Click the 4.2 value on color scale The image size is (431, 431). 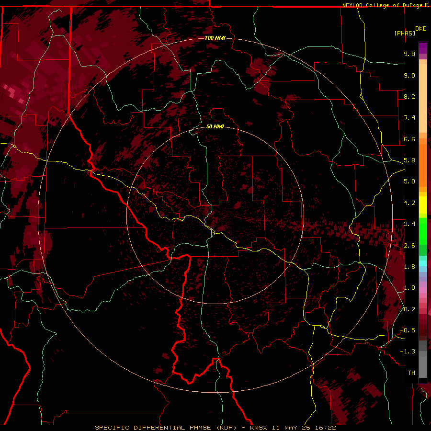[x=409, y=203]
